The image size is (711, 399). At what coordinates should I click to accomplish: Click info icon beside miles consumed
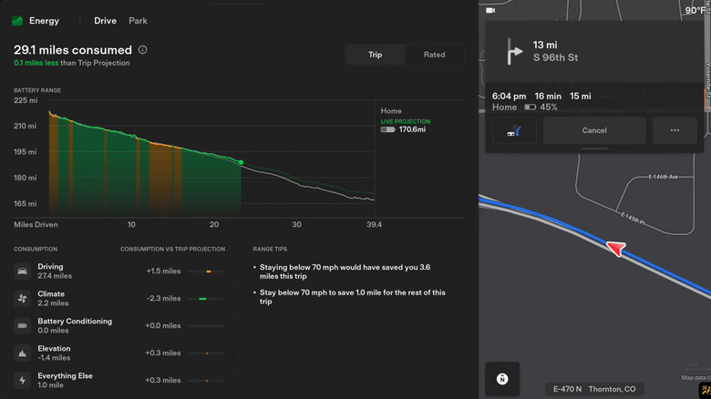(143, 50)
